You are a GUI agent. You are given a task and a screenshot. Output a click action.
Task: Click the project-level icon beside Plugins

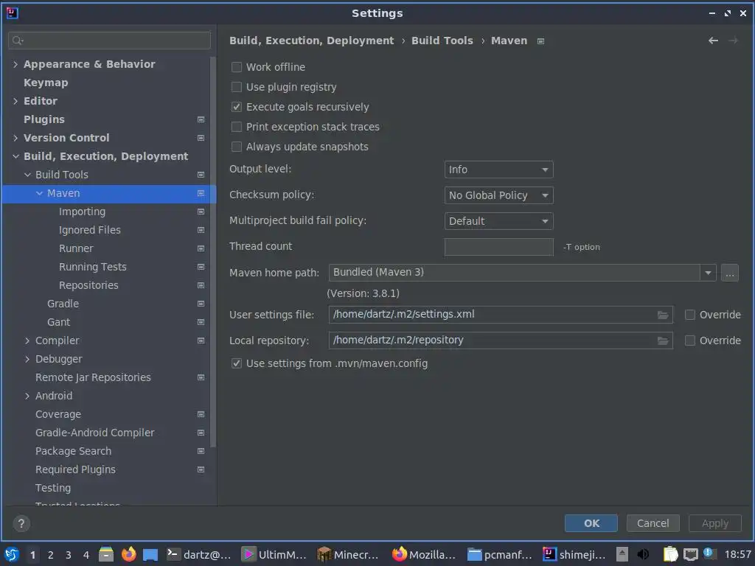pyautogui.click(x=201, y=119)
